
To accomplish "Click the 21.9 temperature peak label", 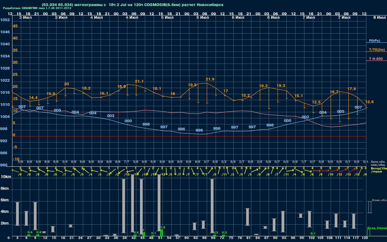I will [210, 79].
